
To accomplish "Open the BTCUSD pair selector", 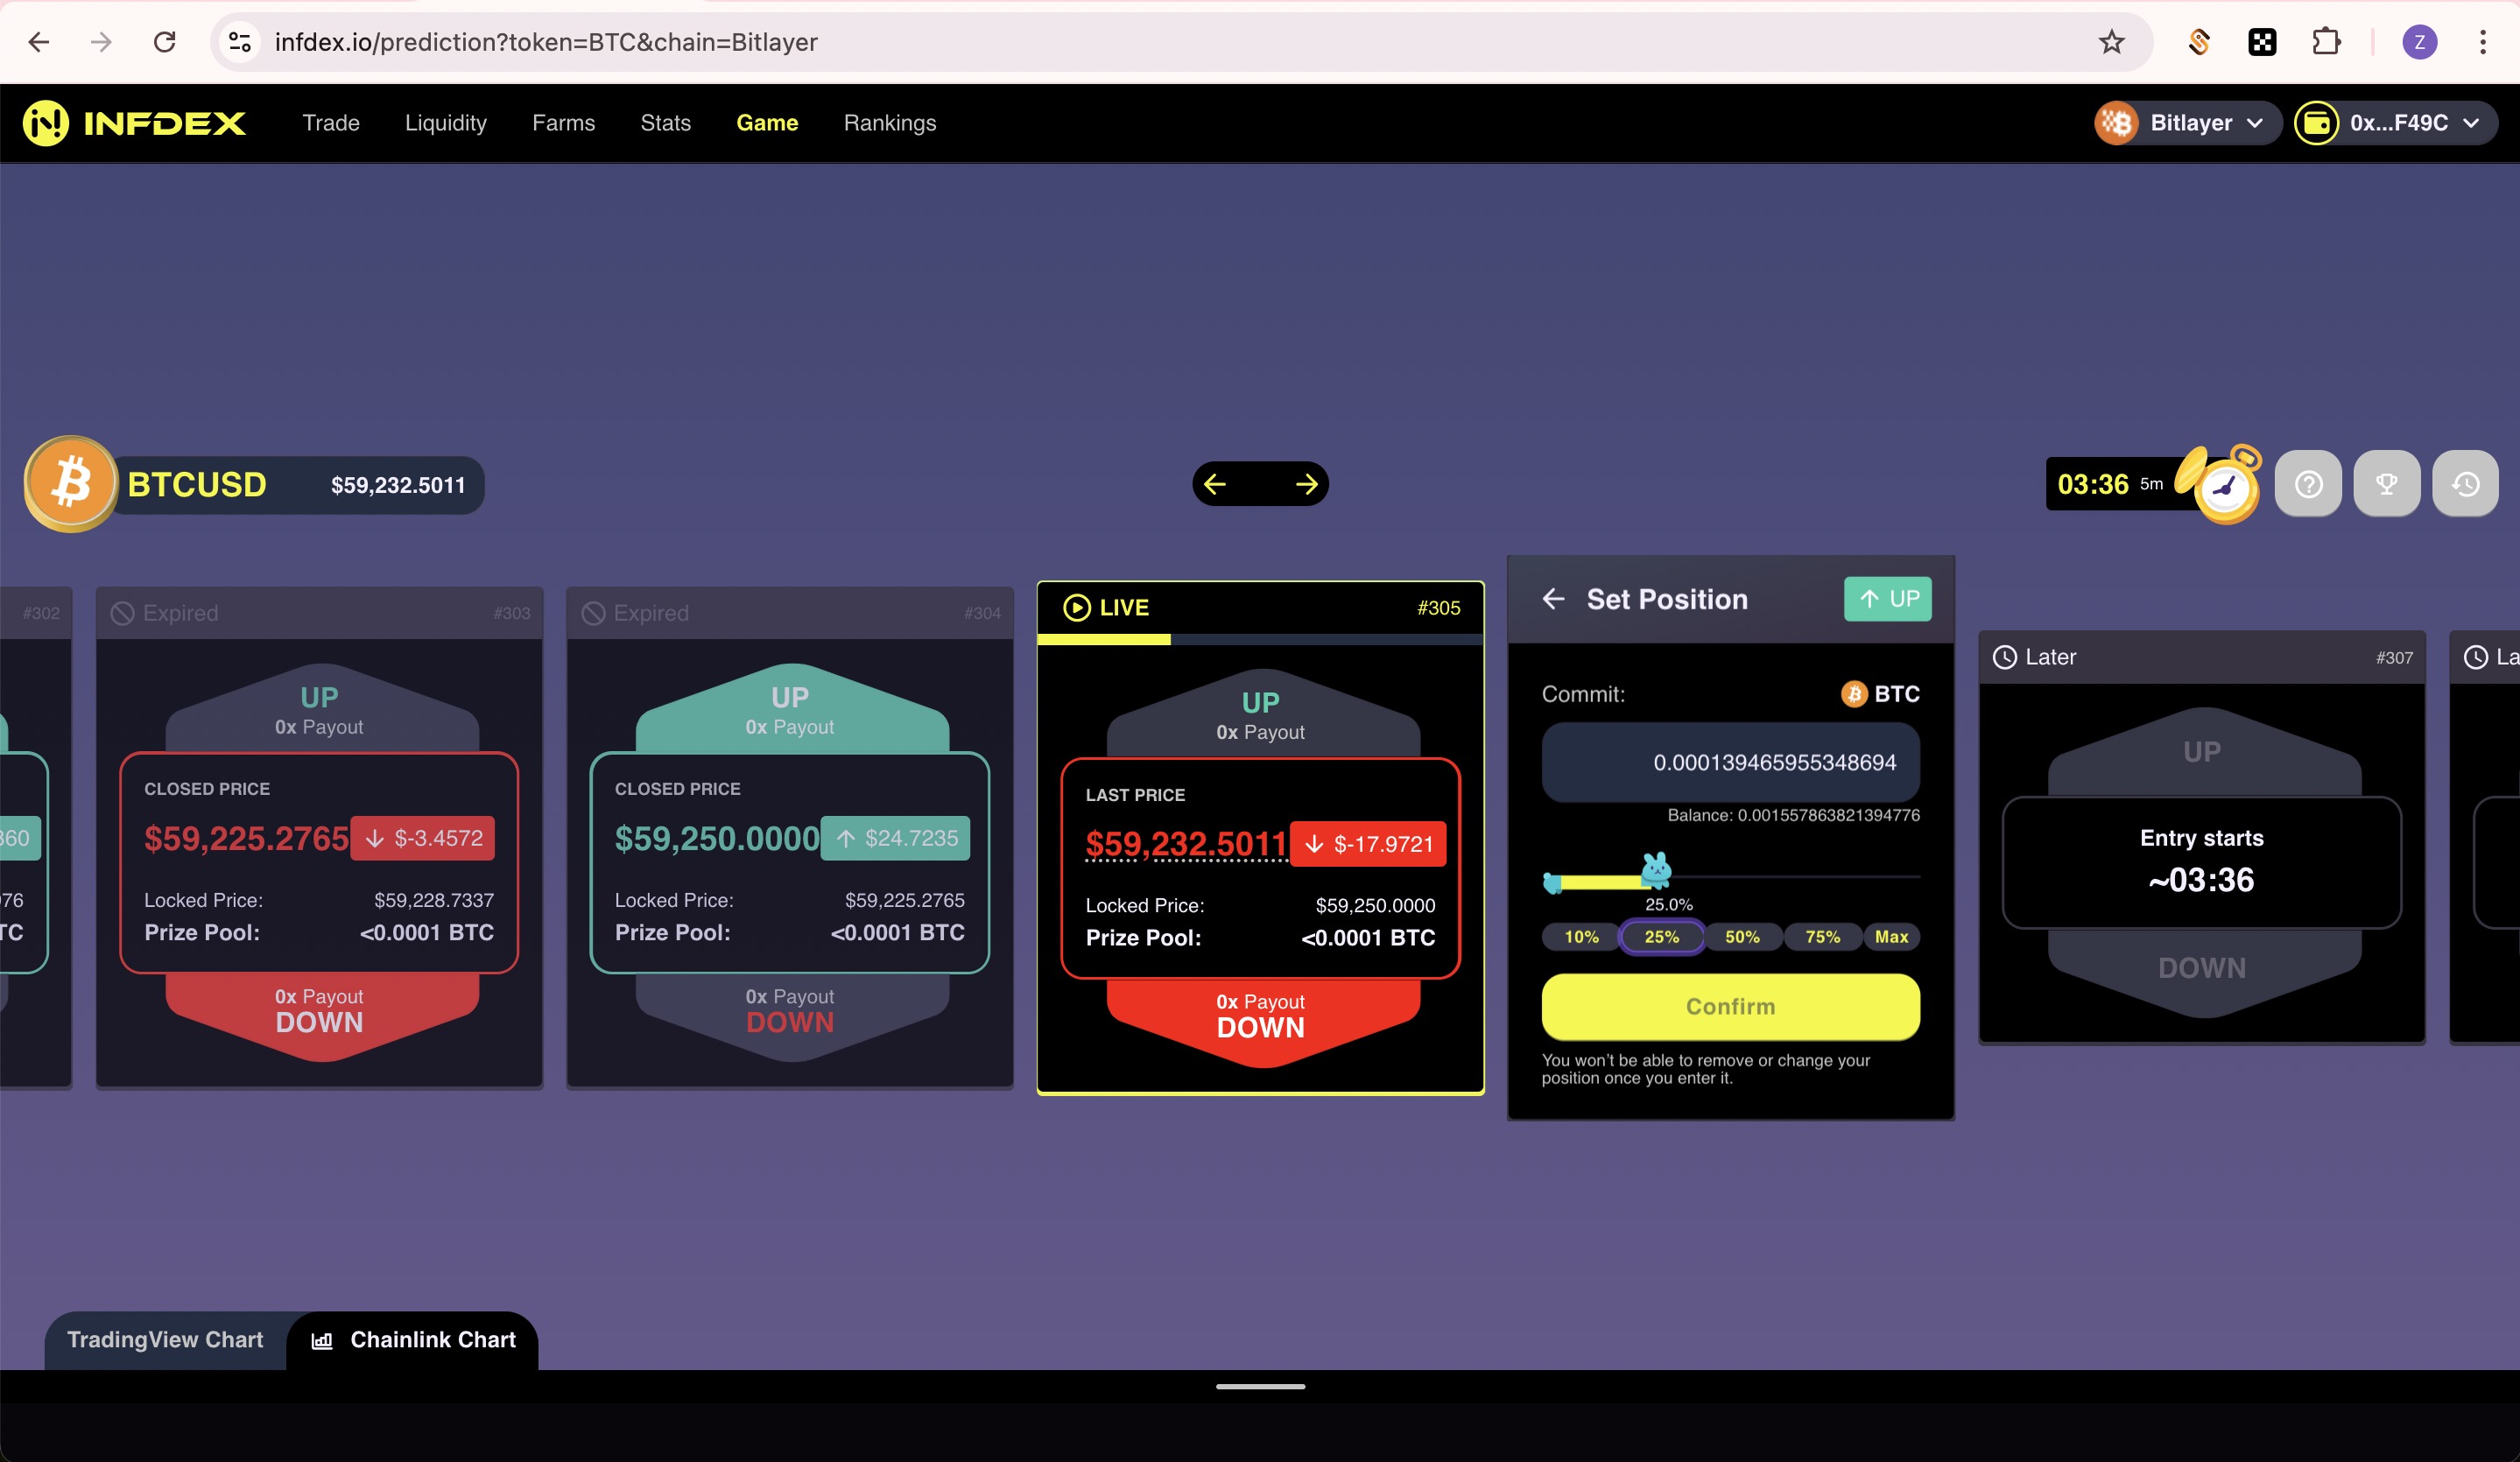I will point(255,485).
